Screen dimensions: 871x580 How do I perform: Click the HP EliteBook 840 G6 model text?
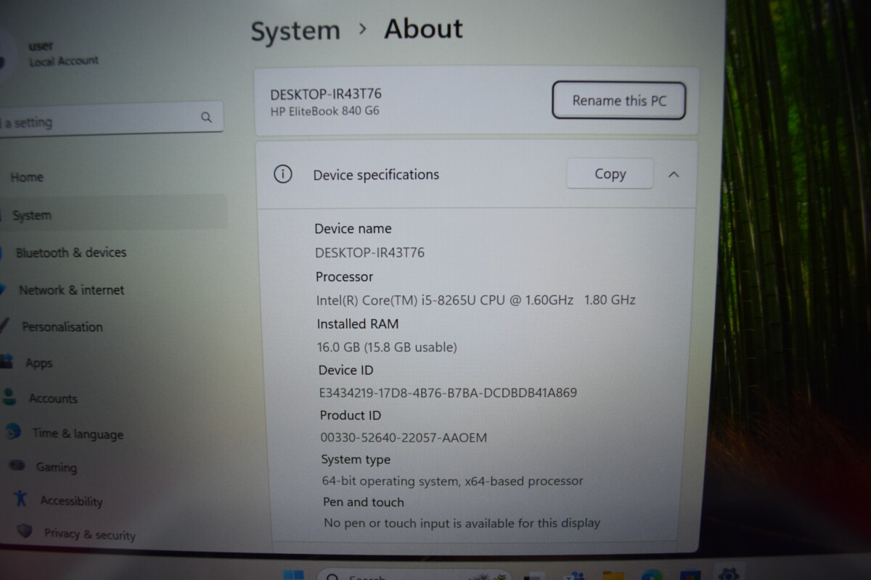324,111
